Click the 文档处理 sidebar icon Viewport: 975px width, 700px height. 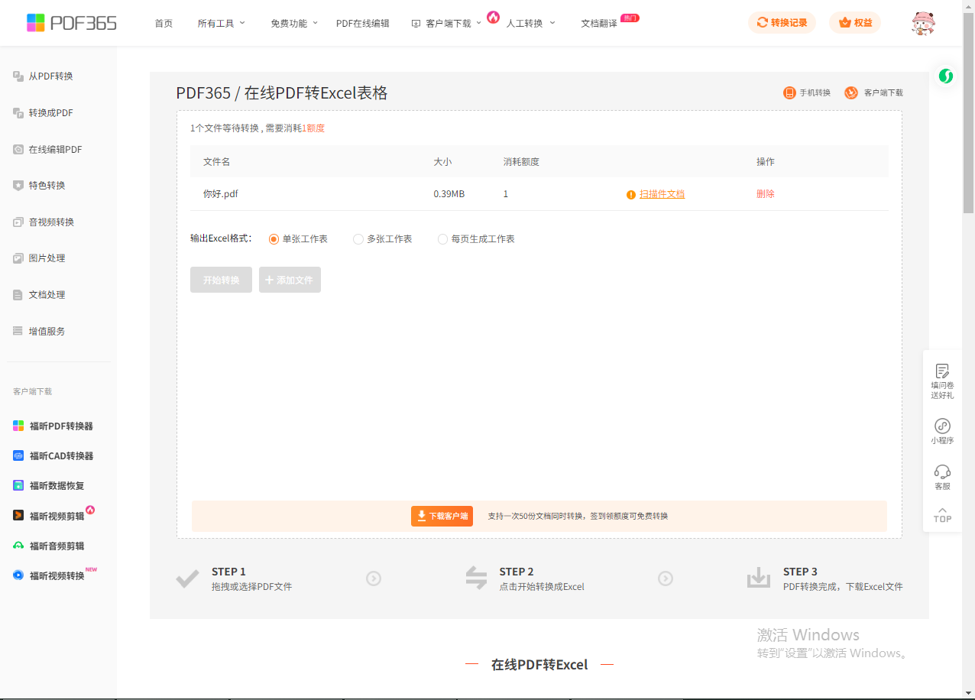tap(18, 295)
